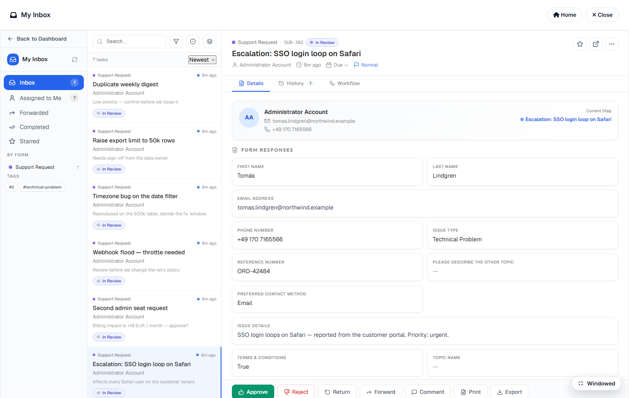The image size is (629, 398).
Task: Click the Issue Details text field
Action: pos(425,331)
